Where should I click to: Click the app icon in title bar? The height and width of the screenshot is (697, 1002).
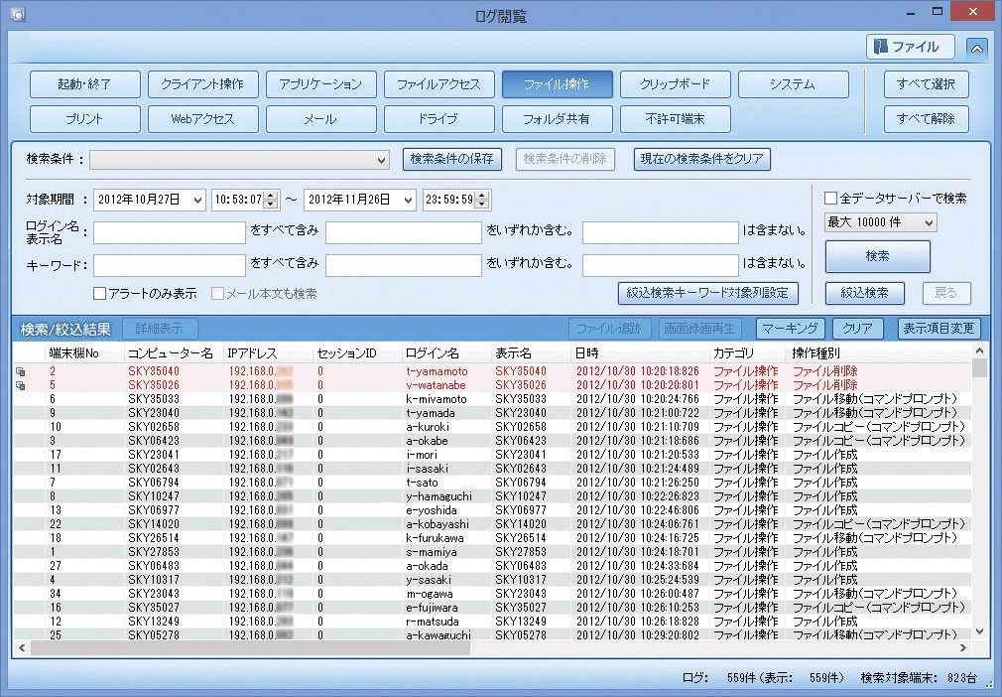click(17, 14)
